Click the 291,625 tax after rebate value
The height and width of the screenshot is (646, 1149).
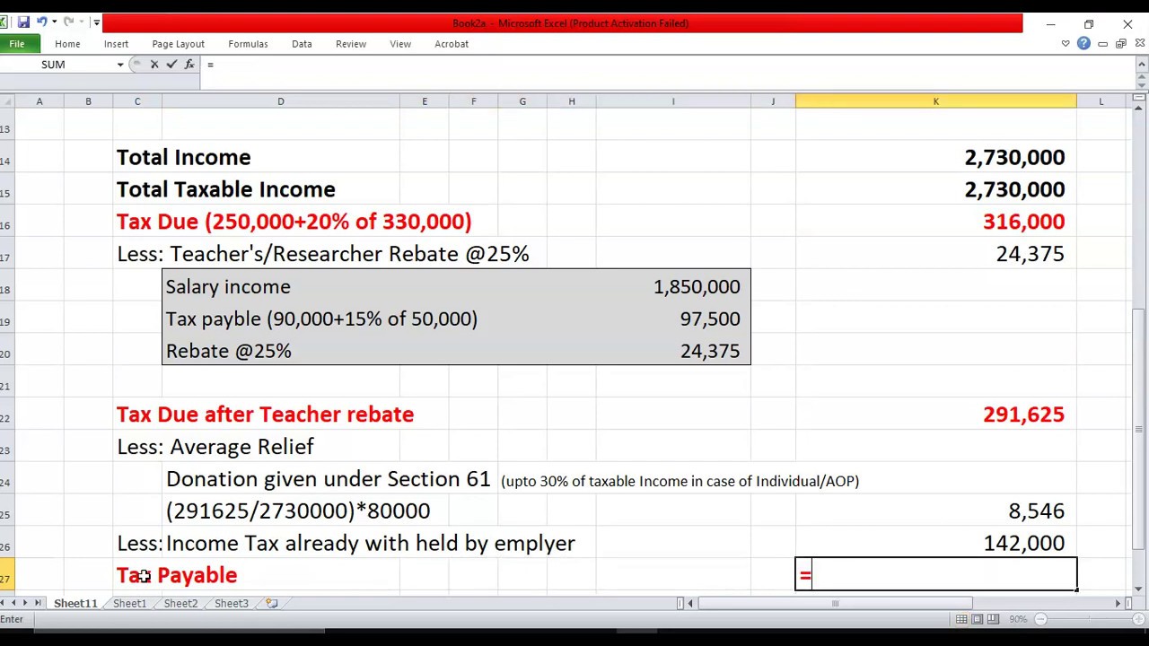[1023, 415]
